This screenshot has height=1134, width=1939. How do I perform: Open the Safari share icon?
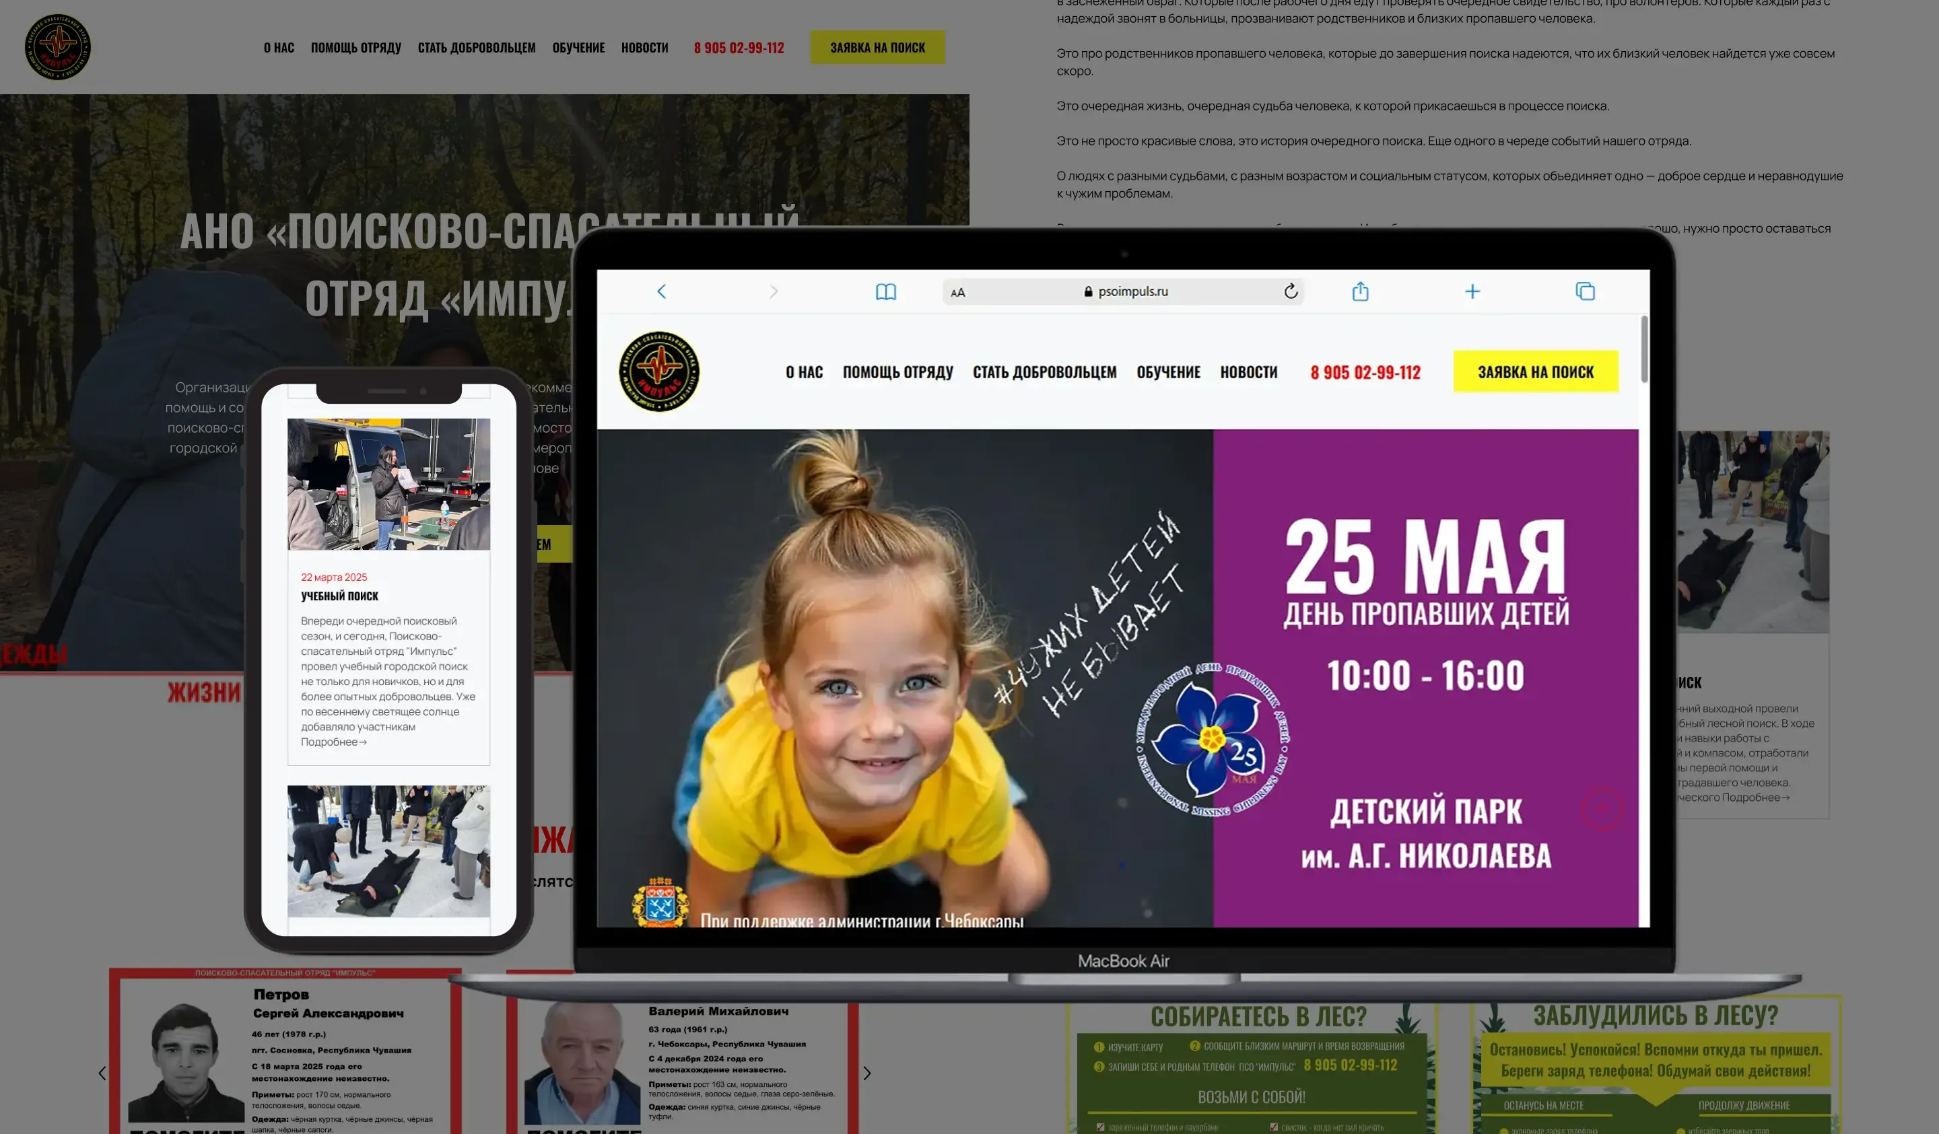[1359, 291]
